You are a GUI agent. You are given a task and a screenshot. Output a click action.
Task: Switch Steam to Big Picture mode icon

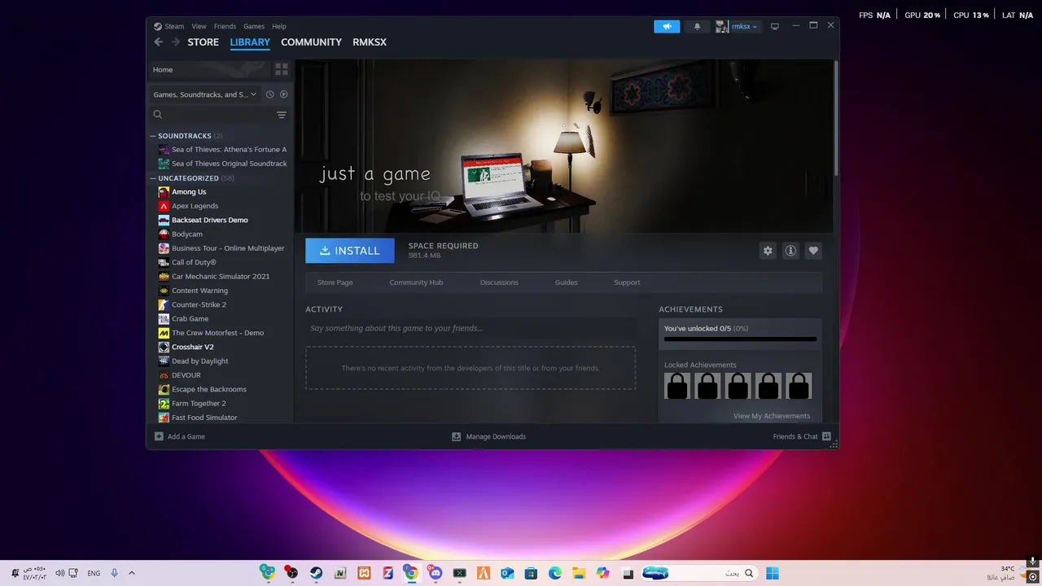(x=775, y=27)
